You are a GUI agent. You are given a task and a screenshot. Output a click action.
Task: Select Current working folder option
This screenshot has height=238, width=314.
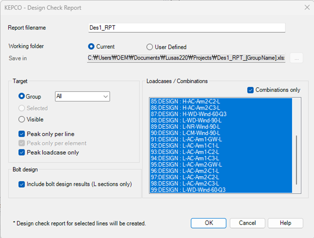[92, 46]
